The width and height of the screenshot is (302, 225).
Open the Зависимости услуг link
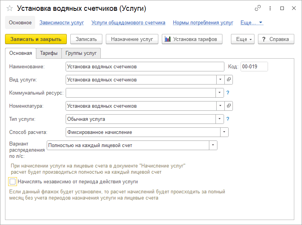point(62,22)
